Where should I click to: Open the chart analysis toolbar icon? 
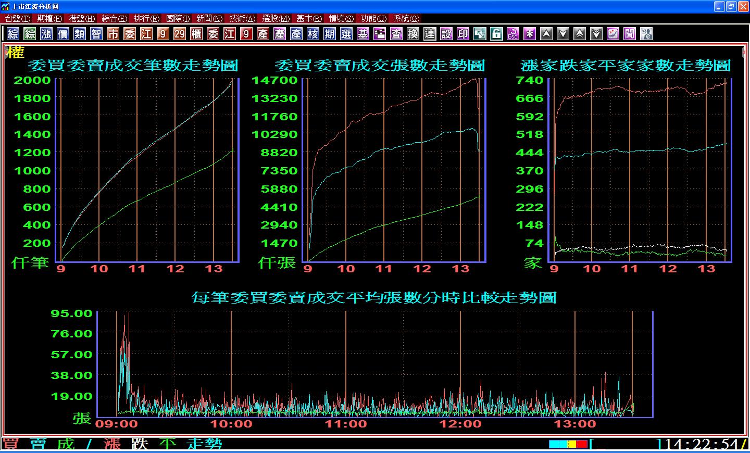click(x=613, y=34)
